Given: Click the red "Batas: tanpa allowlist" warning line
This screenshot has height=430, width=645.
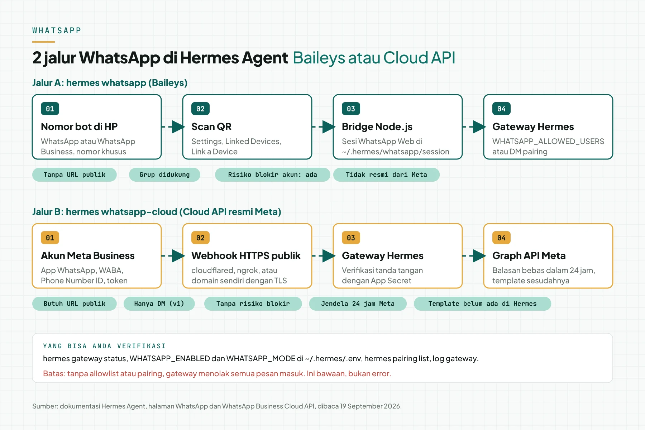Looking at the screenshot, I should [217, 374].
